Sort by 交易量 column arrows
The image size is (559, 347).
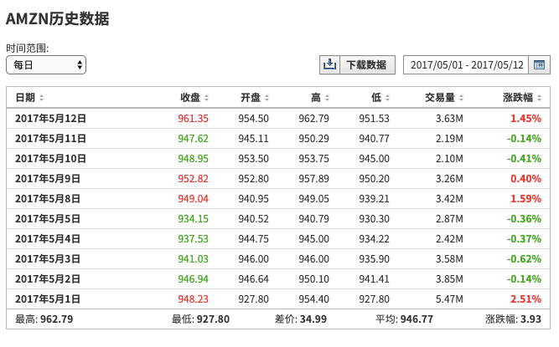click(x=461, y=98)
